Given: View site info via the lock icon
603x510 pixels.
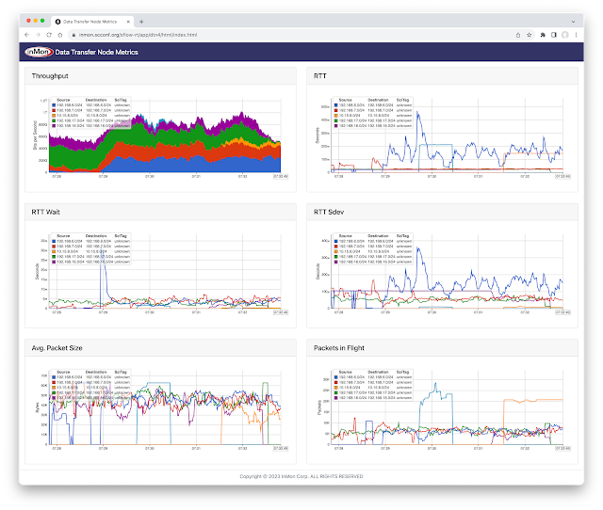Looking at the screenshot, I should tap(73, 35).
